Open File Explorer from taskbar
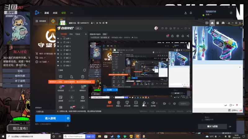248x139 pixels. click(100, 136)
